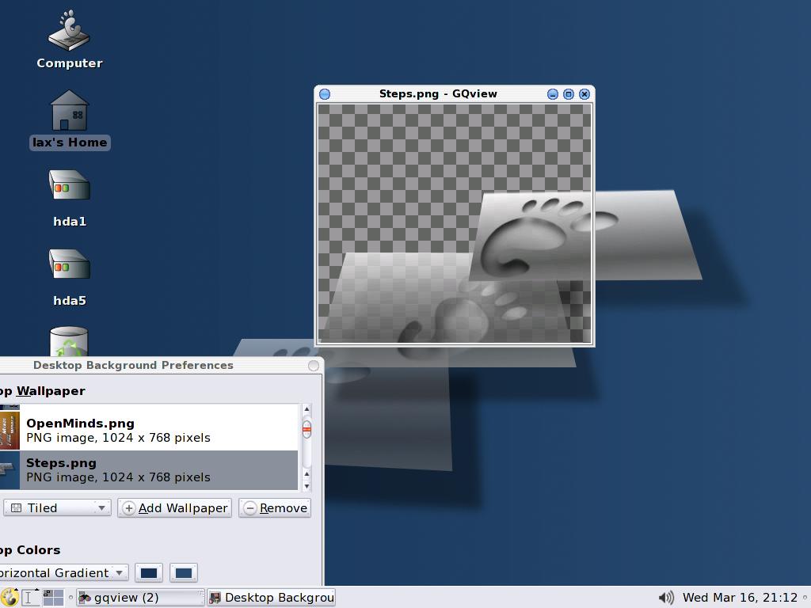
Task: Open the Horizontal Gradient dropdown
Action: click(63, 573)
